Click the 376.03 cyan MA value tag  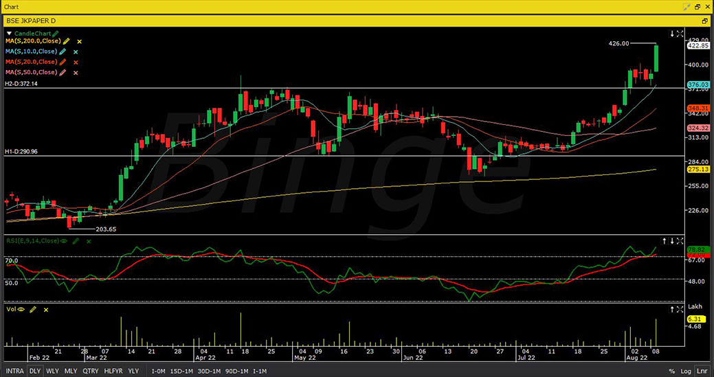coord(698,84)
